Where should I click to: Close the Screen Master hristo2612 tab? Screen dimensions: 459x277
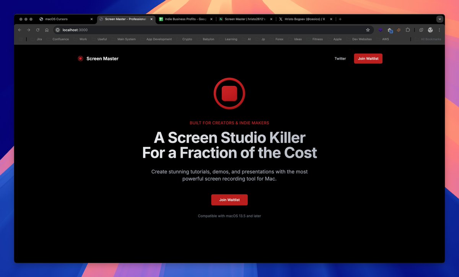click(272, 19)
